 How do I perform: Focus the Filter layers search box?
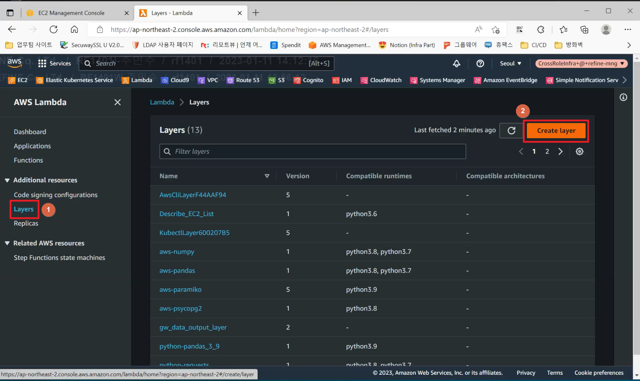coord(313,151)
